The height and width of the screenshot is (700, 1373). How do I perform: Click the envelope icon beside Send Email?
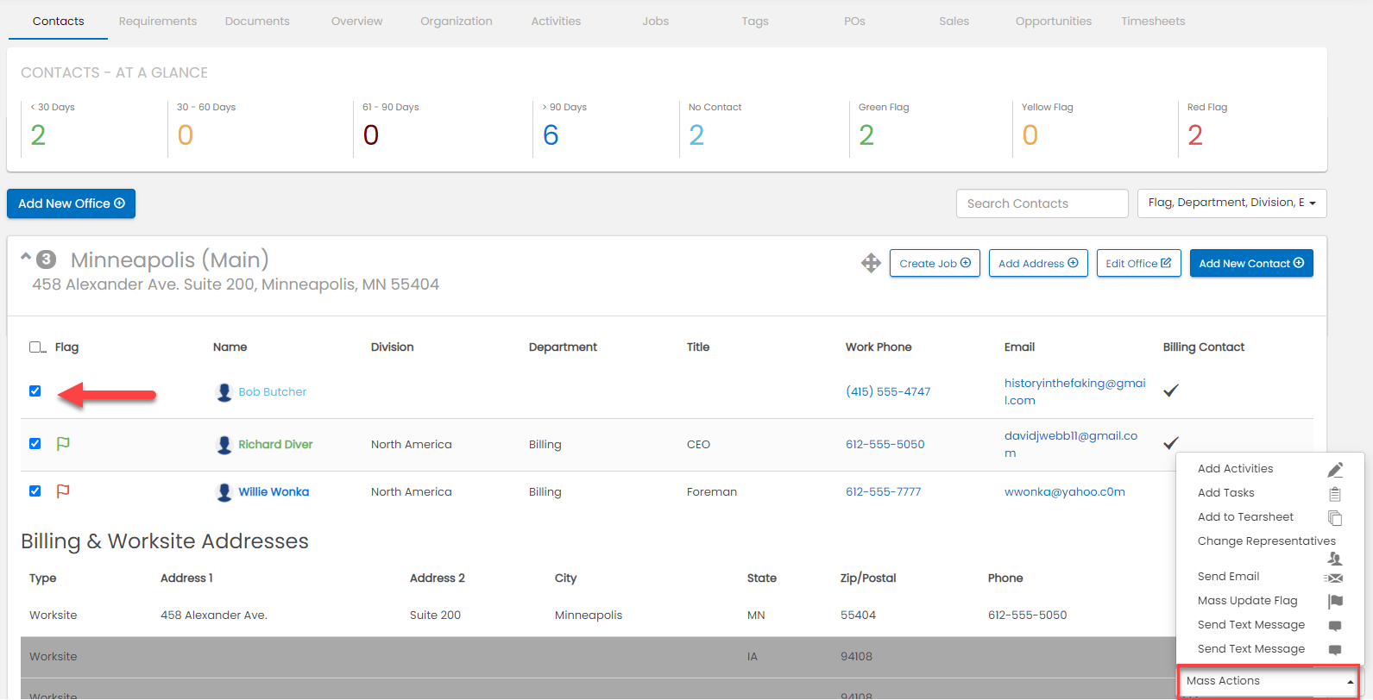1333,578
